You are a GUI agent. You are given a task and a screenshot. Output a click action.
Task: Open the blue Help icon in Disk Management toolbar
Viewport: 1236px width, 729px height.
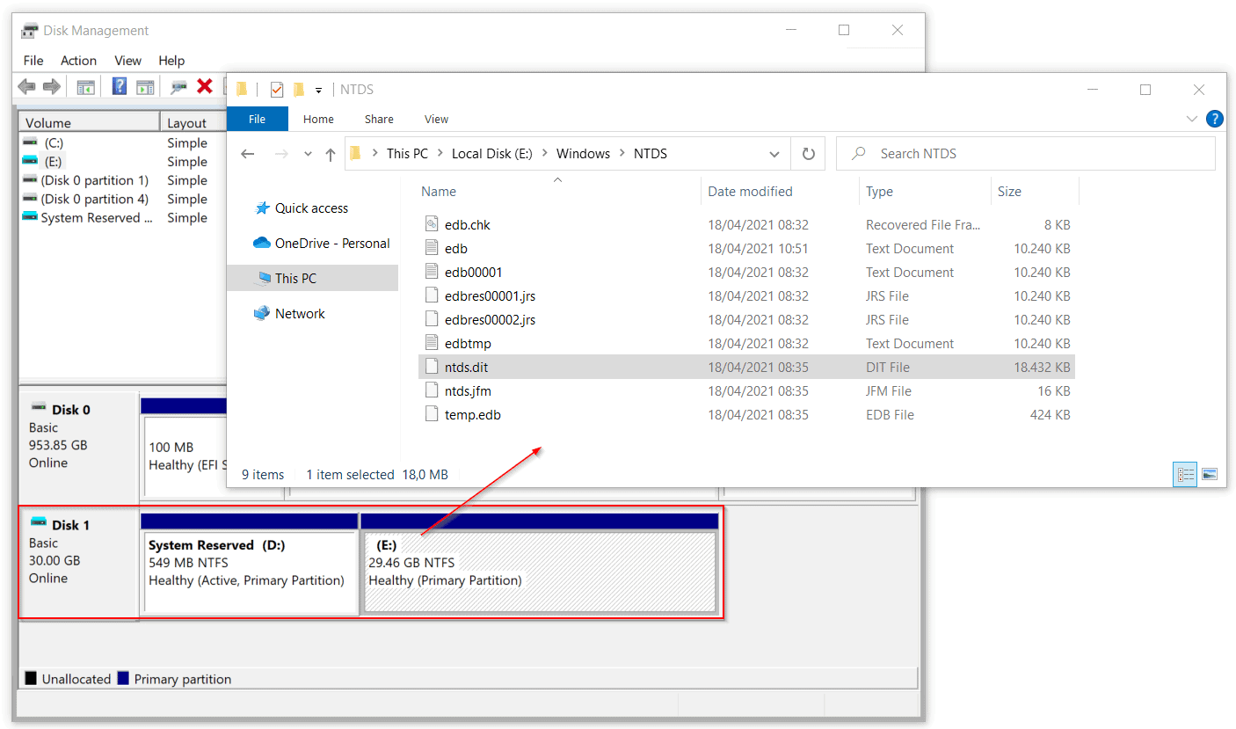click(x=120, y=86)
